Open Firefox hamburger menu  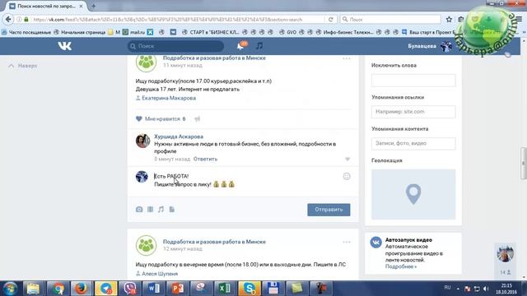point(520,20)
